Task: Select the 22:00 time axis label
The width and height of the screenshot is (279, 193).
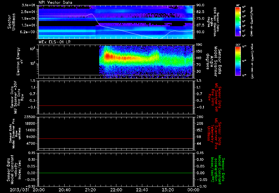Action: [x=116, y=189]
